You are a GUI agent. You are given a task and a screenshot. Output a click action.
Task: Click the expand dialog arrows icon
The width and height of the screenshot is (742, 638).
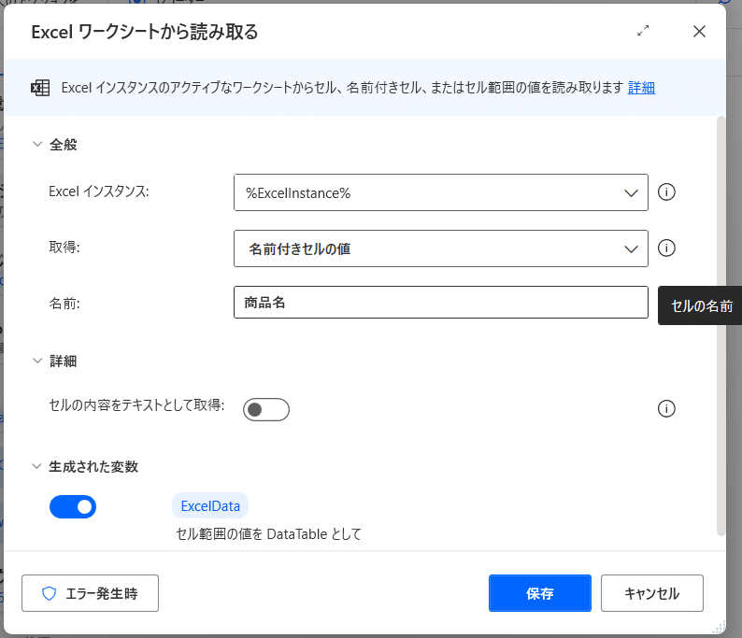[x=643, y=31]
